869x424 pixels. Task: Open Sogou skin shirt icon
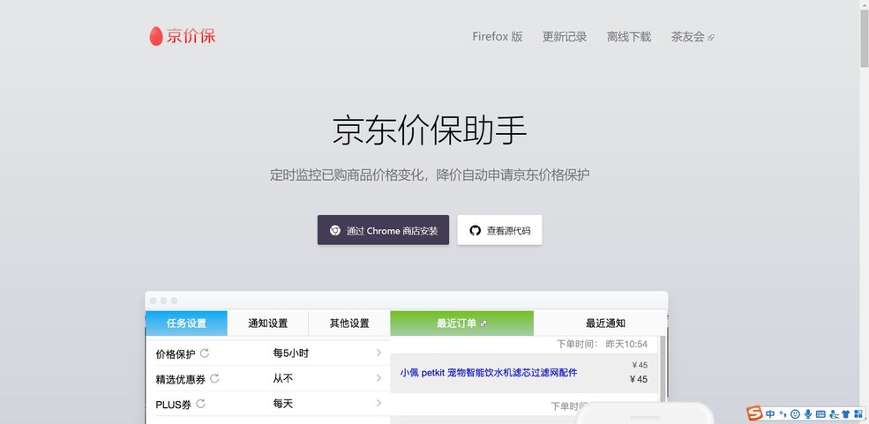tap(846, 413)
